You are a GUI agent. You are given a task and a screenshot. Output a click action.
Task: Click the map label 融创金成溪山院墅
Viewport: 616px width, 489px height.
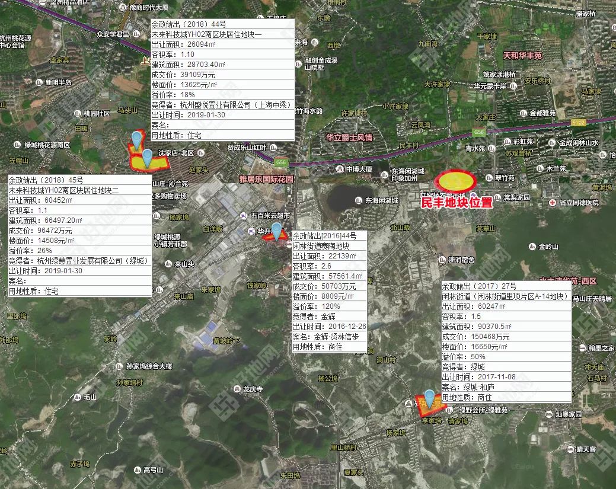pos(321,63)
